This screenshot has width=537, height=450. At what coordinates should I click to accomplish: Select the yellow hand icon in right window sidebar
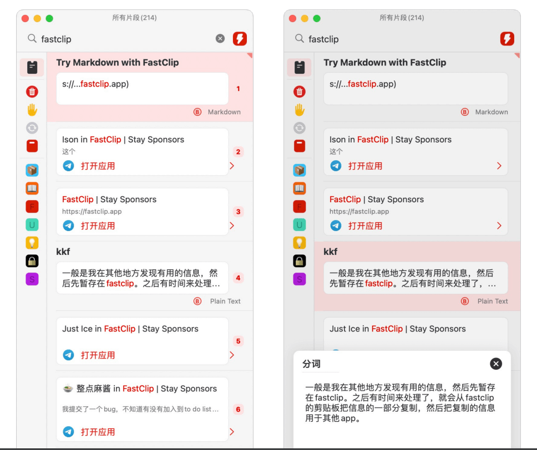300,110
